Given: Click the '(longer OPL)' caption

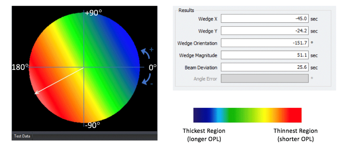Looking at the screenshot, I should 204,139.
